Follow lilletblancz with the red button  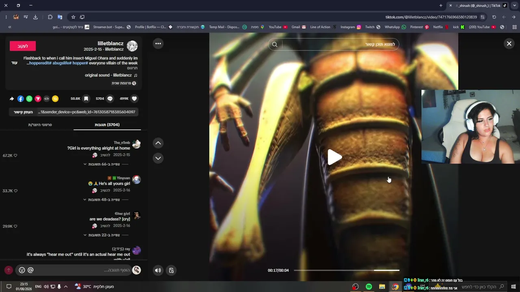point(23,46)
